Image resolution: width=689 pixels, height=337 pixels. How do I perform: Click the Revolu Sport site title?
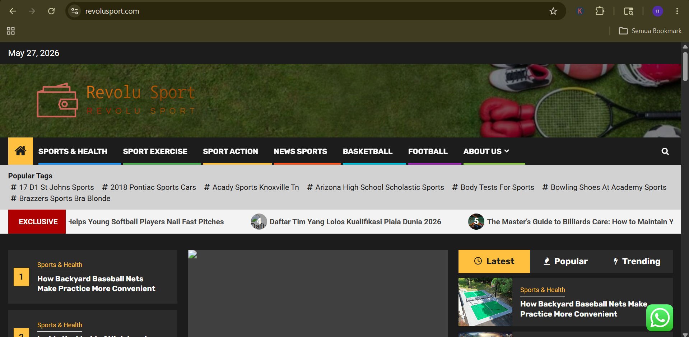coord(141,93)
